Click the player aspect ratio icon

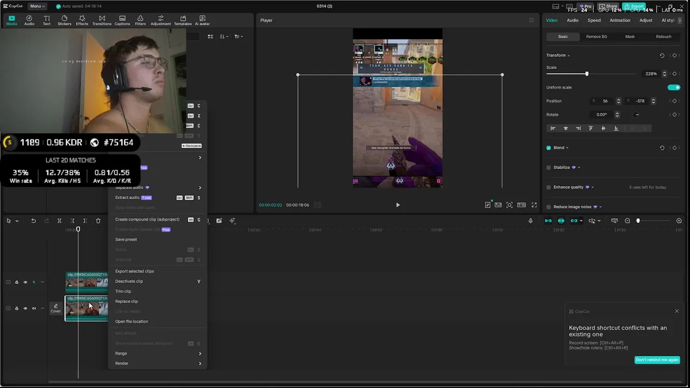tap(521, 205)
